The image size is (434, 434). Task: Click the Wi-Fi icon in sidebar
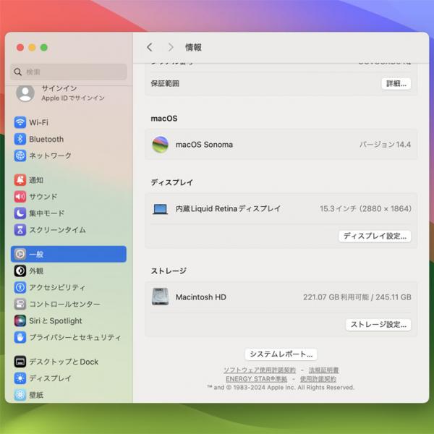coord(20,122)
